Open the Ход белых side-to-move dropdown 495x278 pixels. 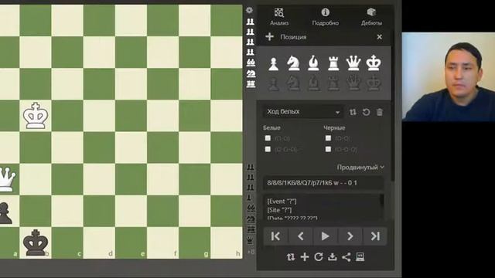tap(302, 112)
